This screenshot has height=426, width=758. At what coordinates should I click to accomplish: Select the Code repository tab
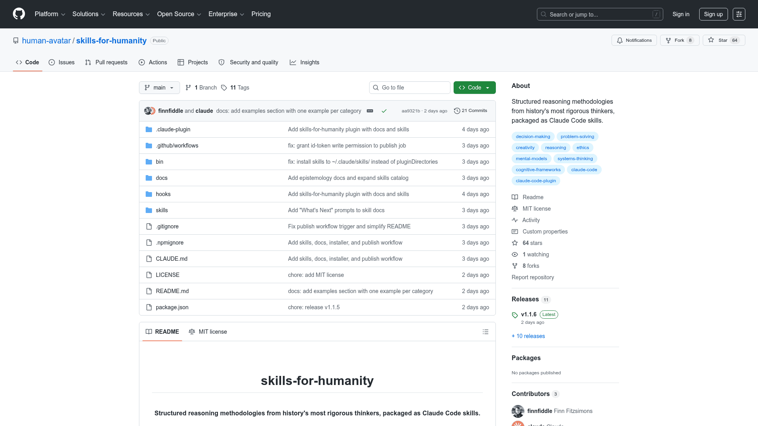pyautogui.click(x=28, y=62)
